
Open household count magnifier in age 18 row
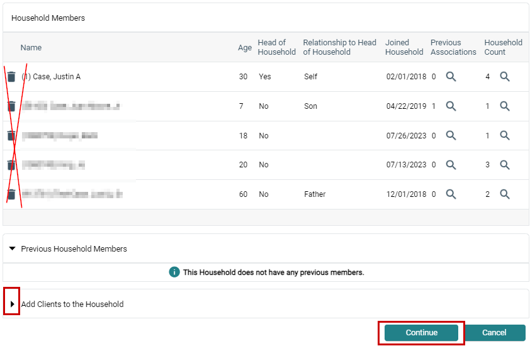coord(505,135)
